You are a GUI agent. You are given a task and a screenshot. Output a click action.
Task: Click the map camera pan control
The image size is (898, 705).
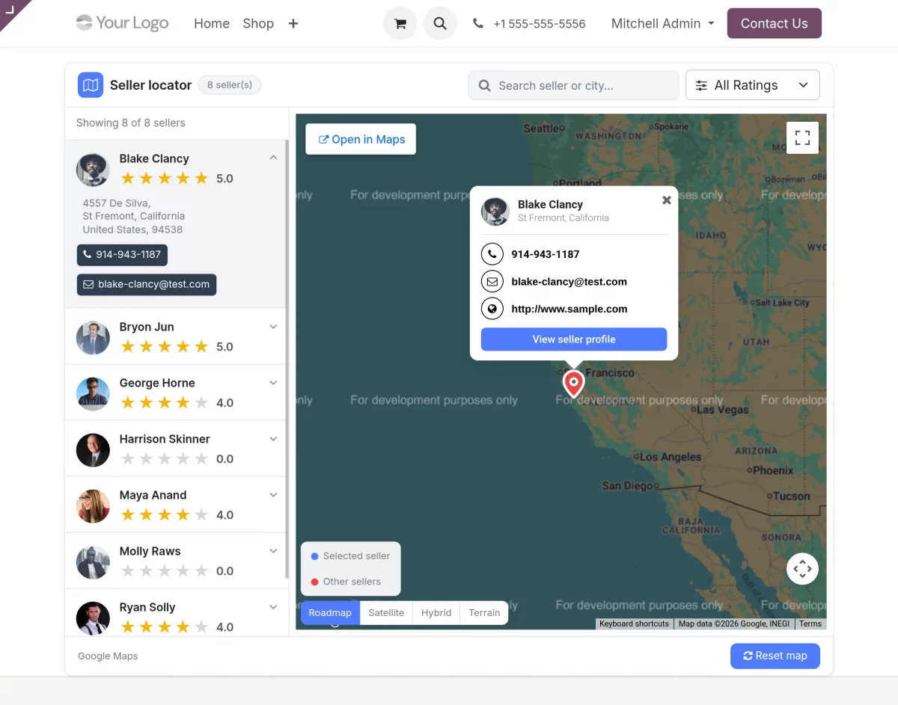coord(802,569)
